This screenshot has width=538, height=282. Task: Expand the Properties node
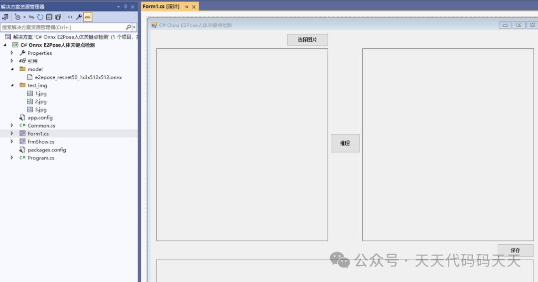coord(12,53)
